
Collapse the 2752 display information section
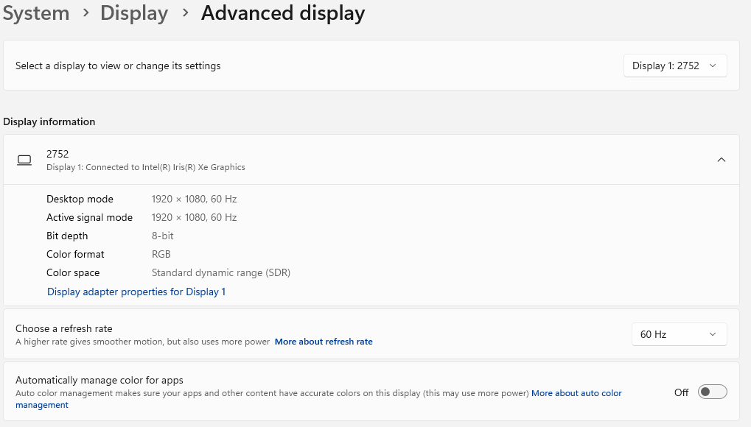pos(721,160)
